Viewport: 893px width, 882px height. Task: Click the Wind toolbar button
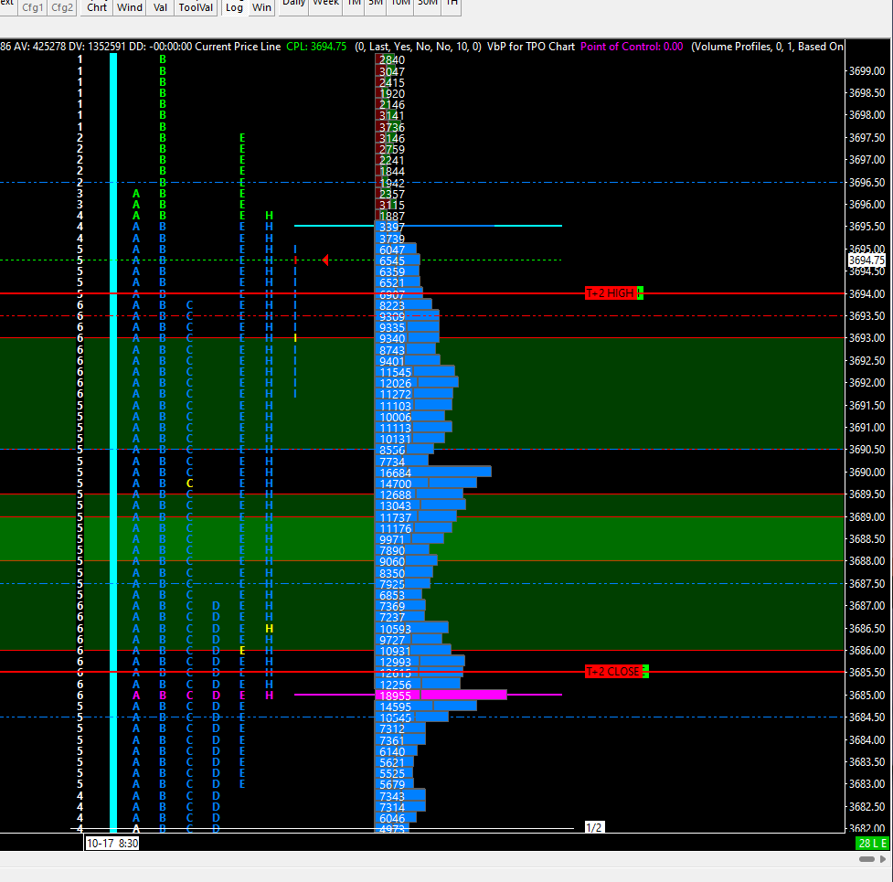click(x=130, y=7)
